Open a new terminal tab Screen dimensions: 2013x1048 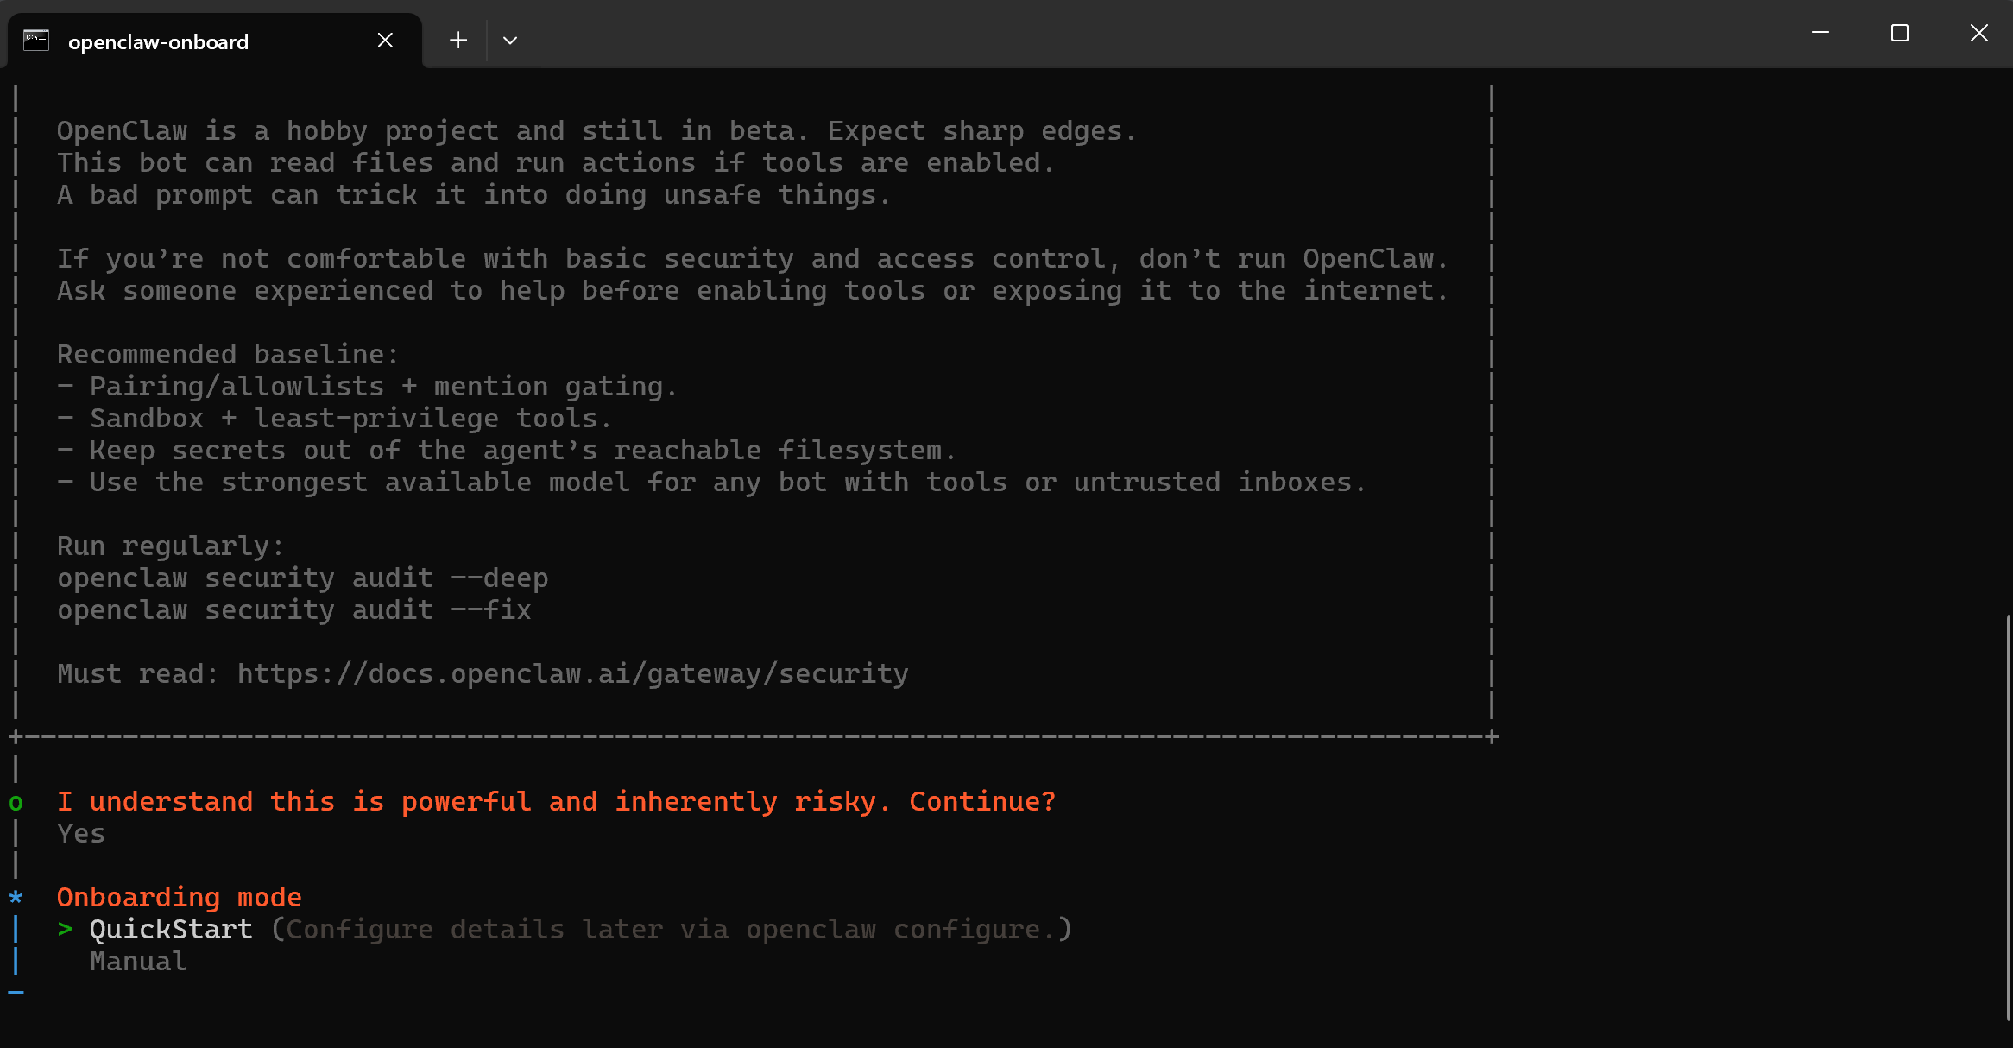458,41
